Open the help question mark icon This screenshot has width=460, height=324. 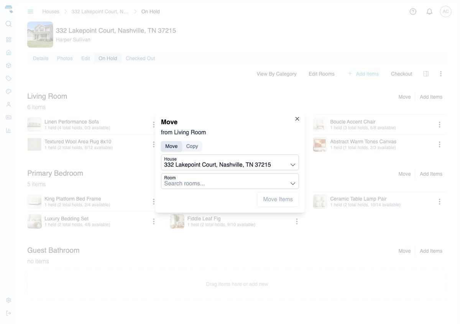(413, 12)
